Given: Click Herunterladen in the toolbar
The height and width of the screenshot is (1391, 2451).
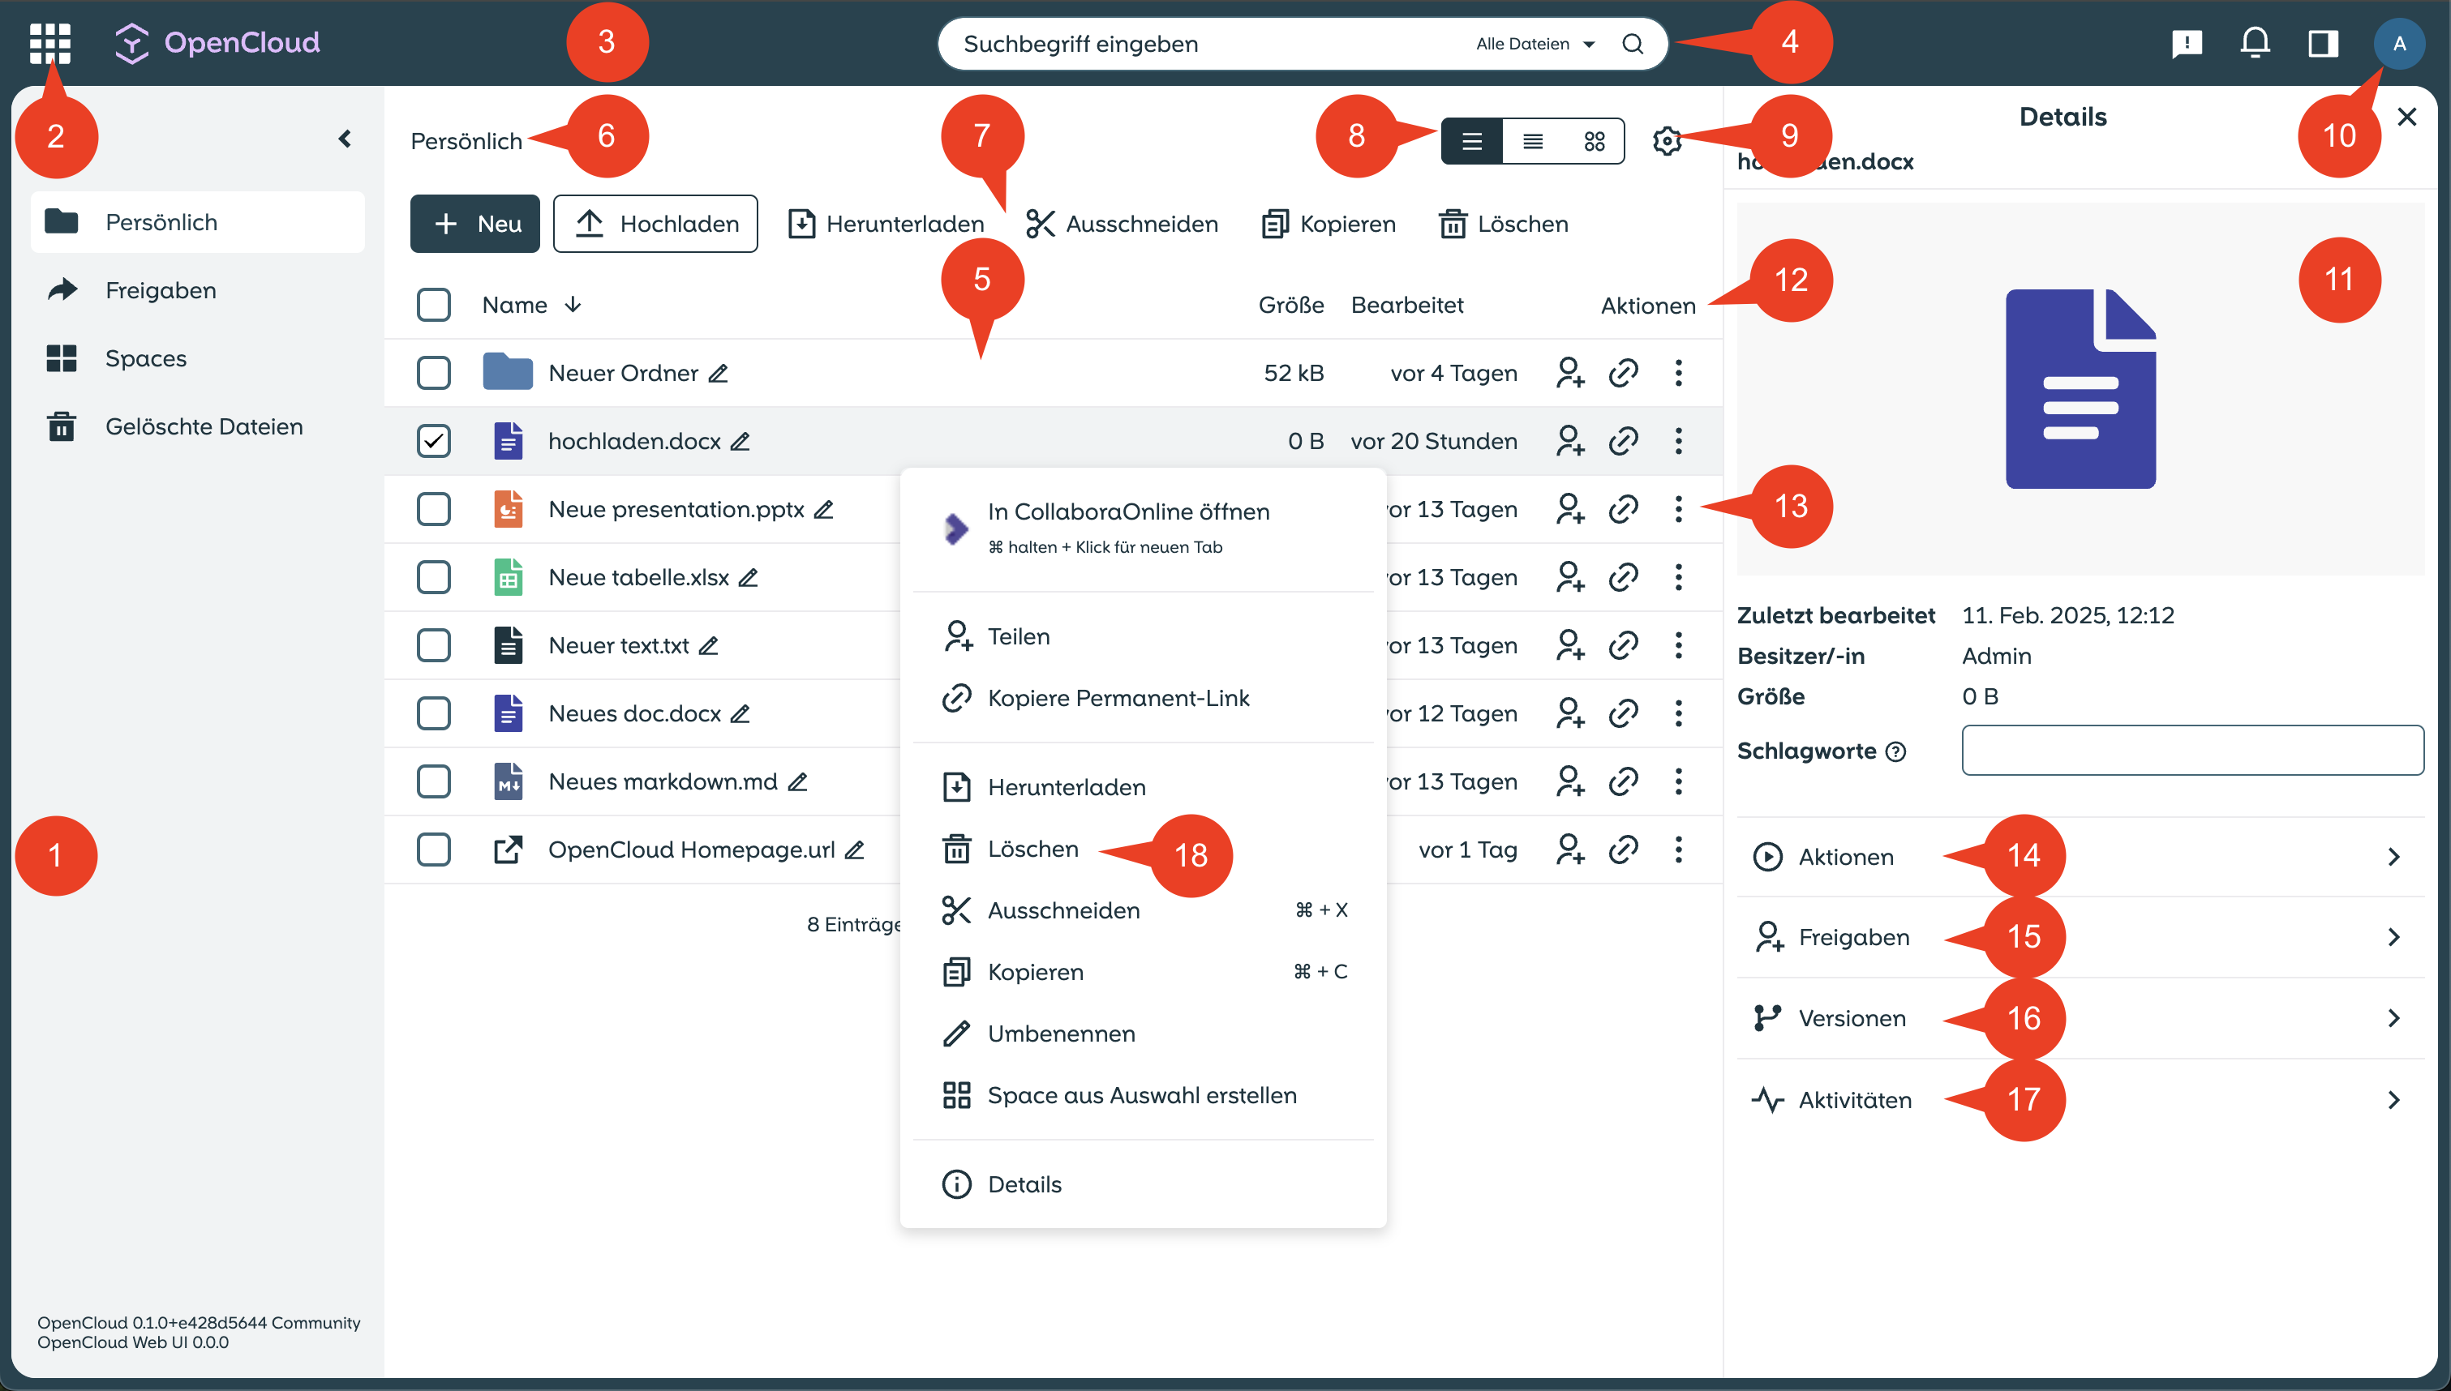Looking at the screenshot, I should [886, 225].
